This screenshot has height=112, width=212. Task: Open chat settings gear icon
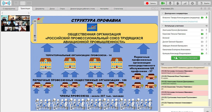point(209,64)
